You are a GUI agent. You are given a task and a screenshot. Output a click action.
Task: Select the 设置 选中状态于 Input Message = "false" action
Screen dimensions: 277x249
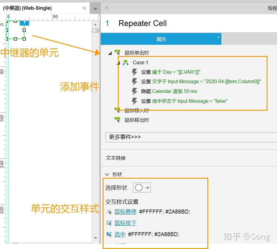coord(184,101)
